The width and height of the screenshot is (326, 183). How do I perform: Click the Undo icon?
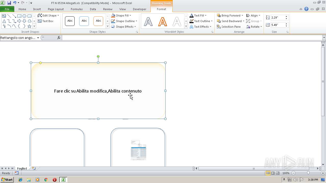click(x=15, y=3)
